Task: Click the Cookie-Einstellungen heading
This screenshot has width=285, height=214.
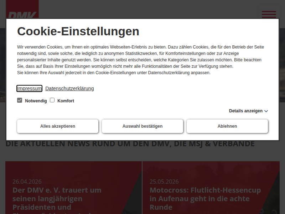Action: [78, 31]
